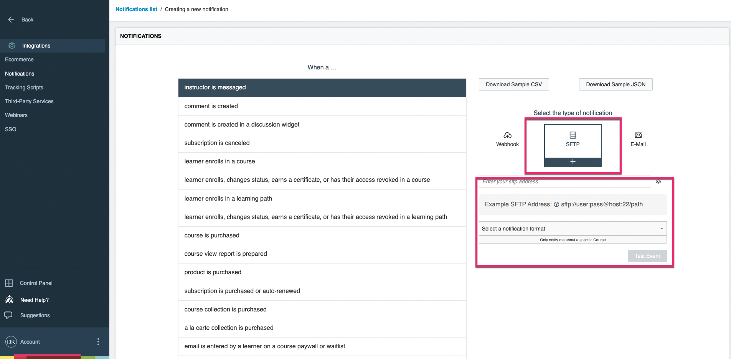
Task: Expand the Only notify me about a specific Course option
Action: pyautogui.click(x=572, y=240)
